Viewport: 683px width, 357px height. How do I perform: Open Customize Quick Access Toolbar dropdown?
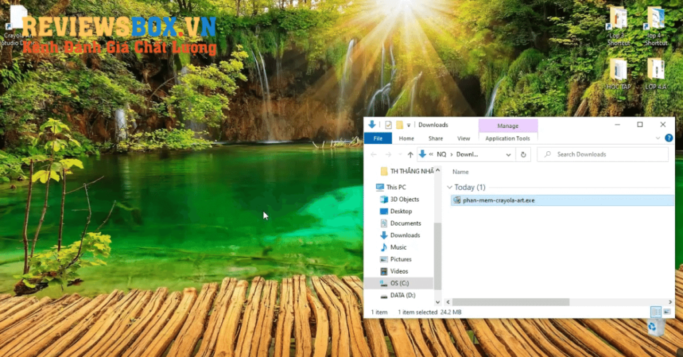tap(410, 125)
